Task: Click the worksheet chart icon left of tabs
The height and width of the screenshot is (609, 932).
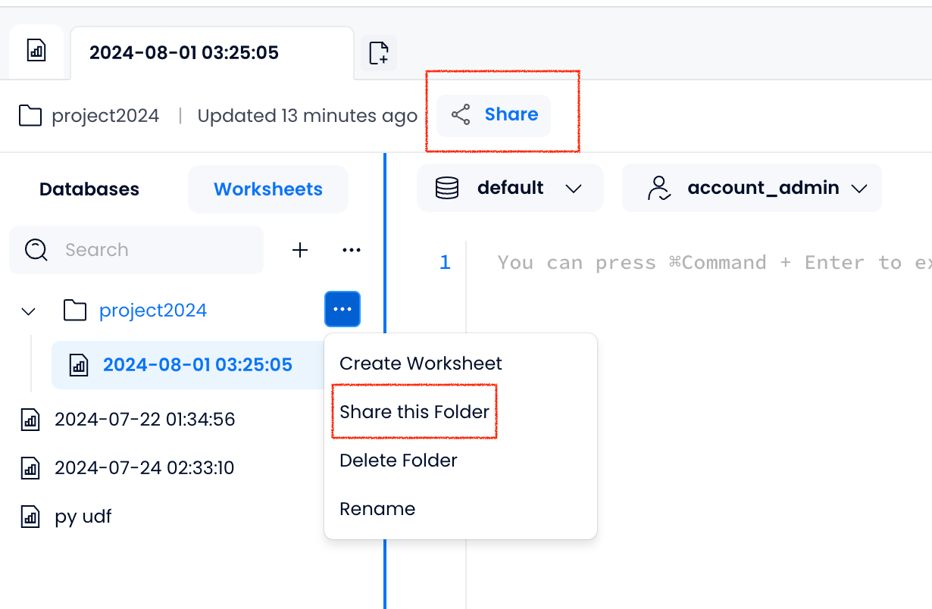Action: coord(36,52)
